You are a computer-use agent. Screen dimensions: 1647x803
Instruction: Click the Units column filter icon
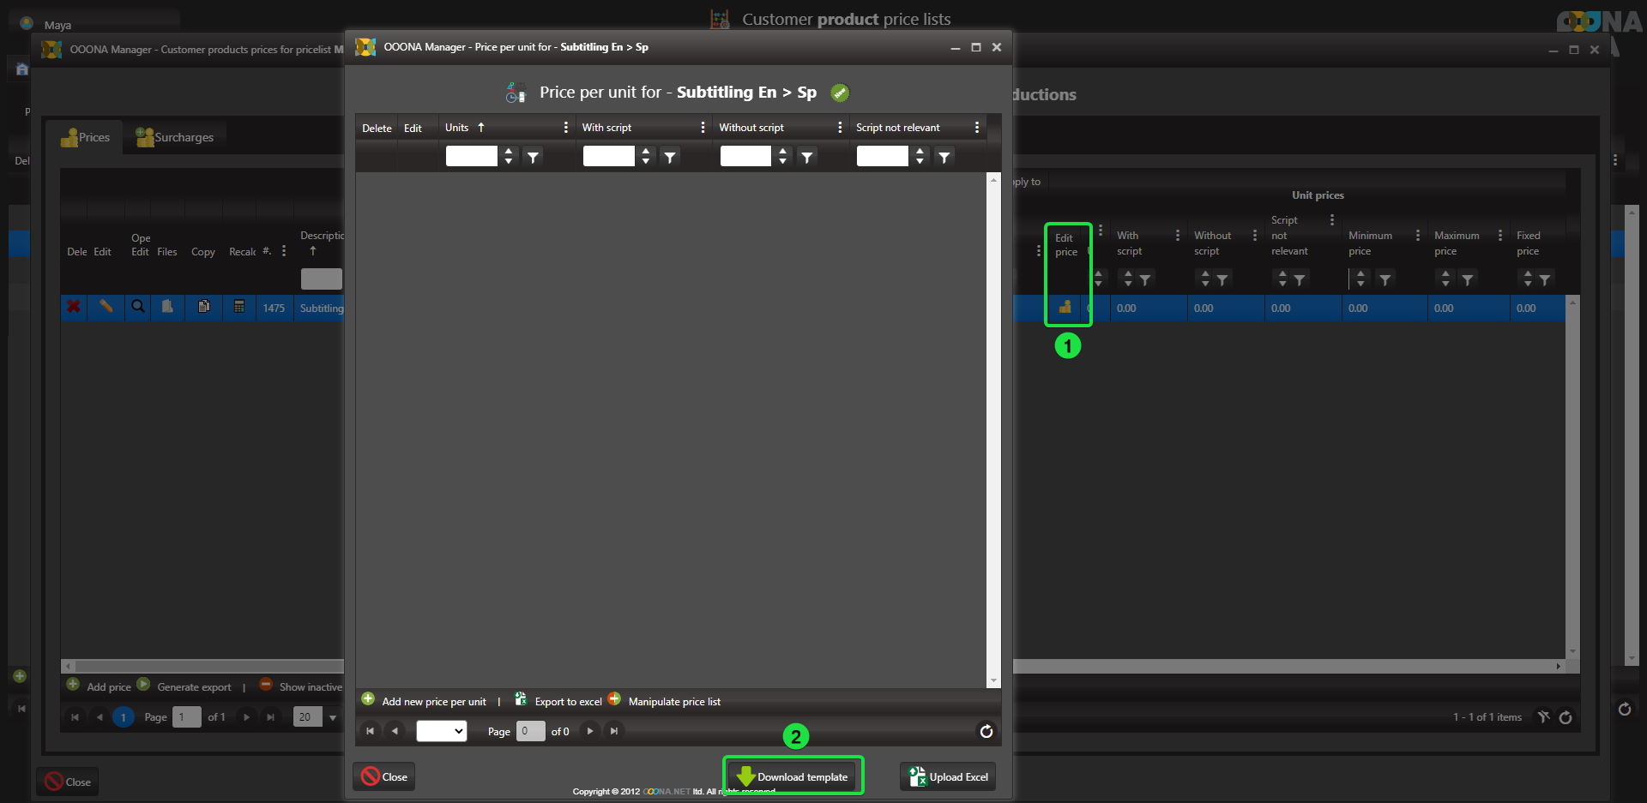(x=534, y=157)
